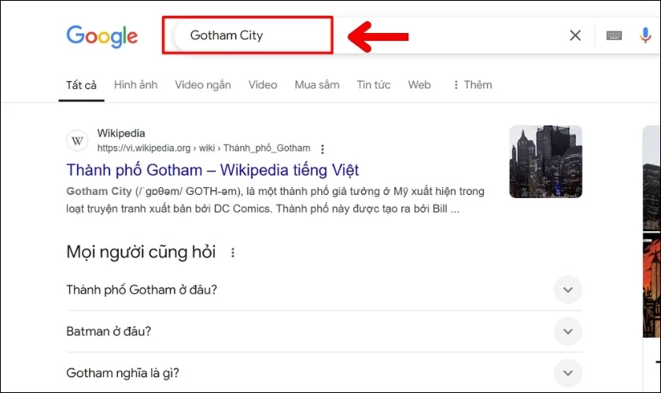Start voice search with microphone icon
This screenshot has height=393, width=661.
tap(645, 35)
